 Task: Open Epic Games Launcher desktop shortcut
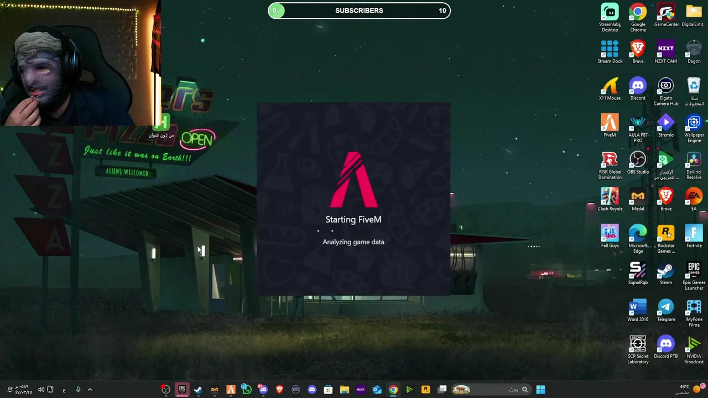tap(694, 276)
